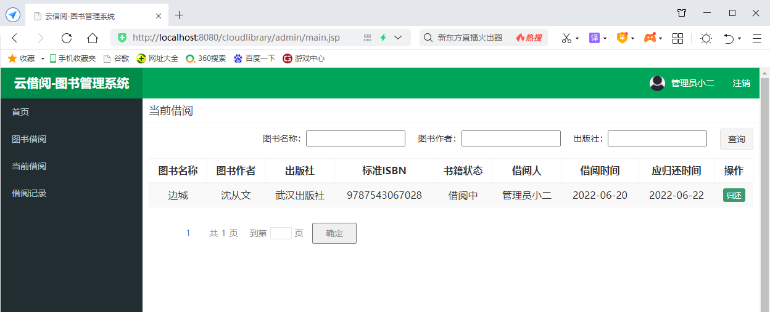Focus the page number jump input
The height and width of the screenshot is (312, 770).
(x=281, y=233)
